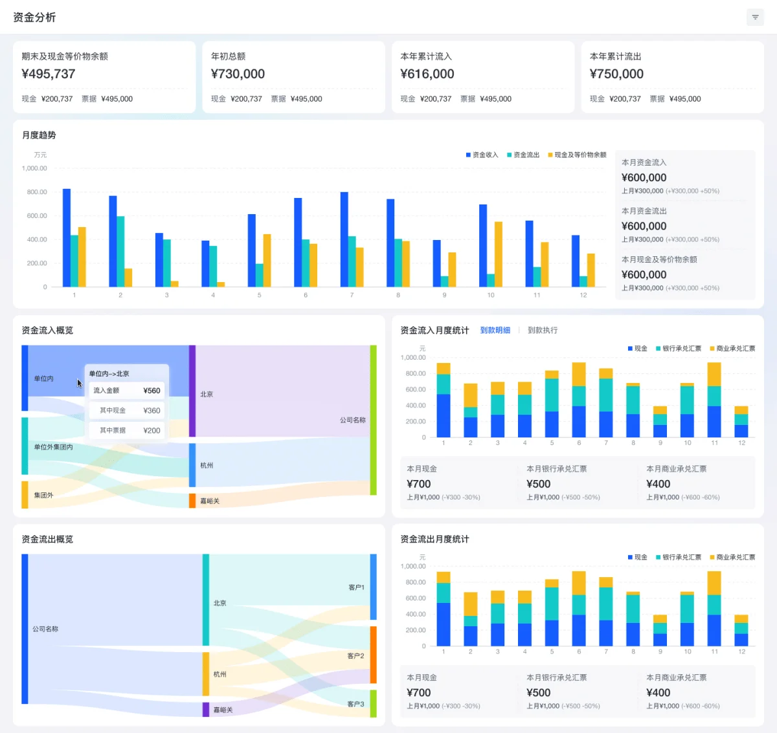Toggle 现金及等价物余额 legend in 月度趋势
Image resolution: width=777 pixels, height=733 pixels.
(577, 155)
